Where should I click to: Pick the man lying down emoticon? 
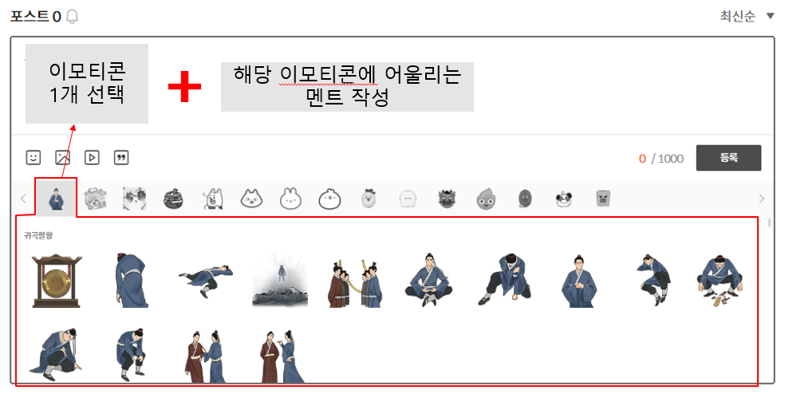205,280
